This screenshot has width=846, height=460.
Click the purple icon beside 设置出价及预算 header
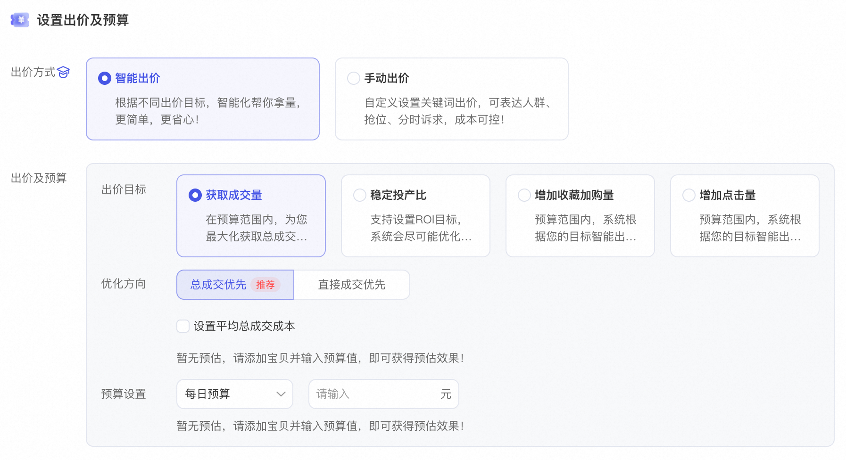pos(19,20)
